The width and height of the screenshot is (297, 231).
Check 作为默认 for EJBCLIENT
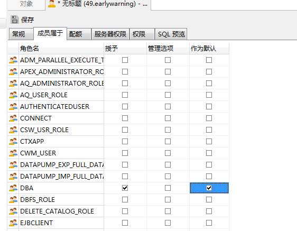tap(209, 223)
